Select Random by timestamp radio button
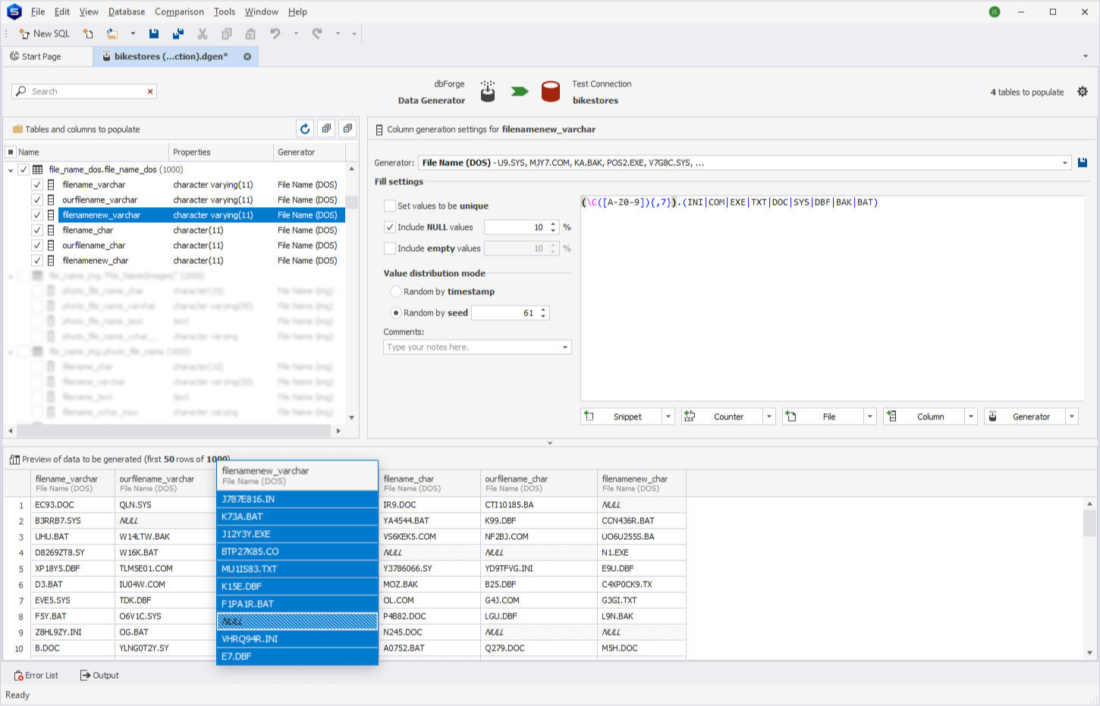1100x706 pixels. (396, 291)
